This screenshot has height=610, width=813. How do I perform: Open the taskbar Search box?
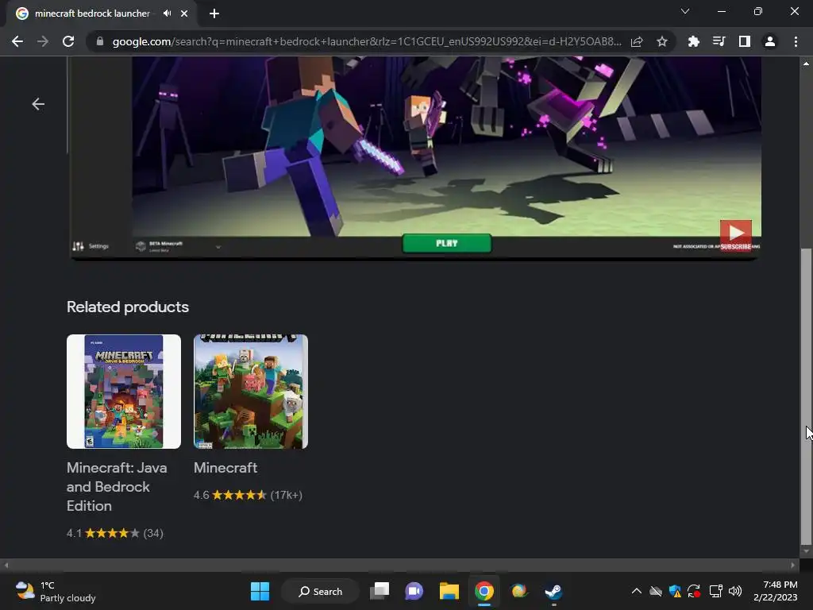[x=321, y=591]
